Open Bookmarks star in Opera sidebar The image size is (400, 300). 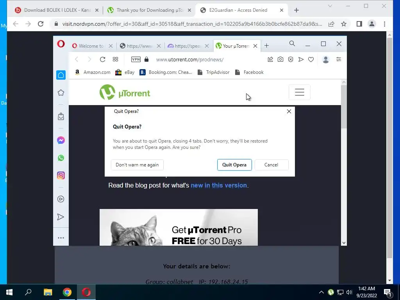pos(61,93)
